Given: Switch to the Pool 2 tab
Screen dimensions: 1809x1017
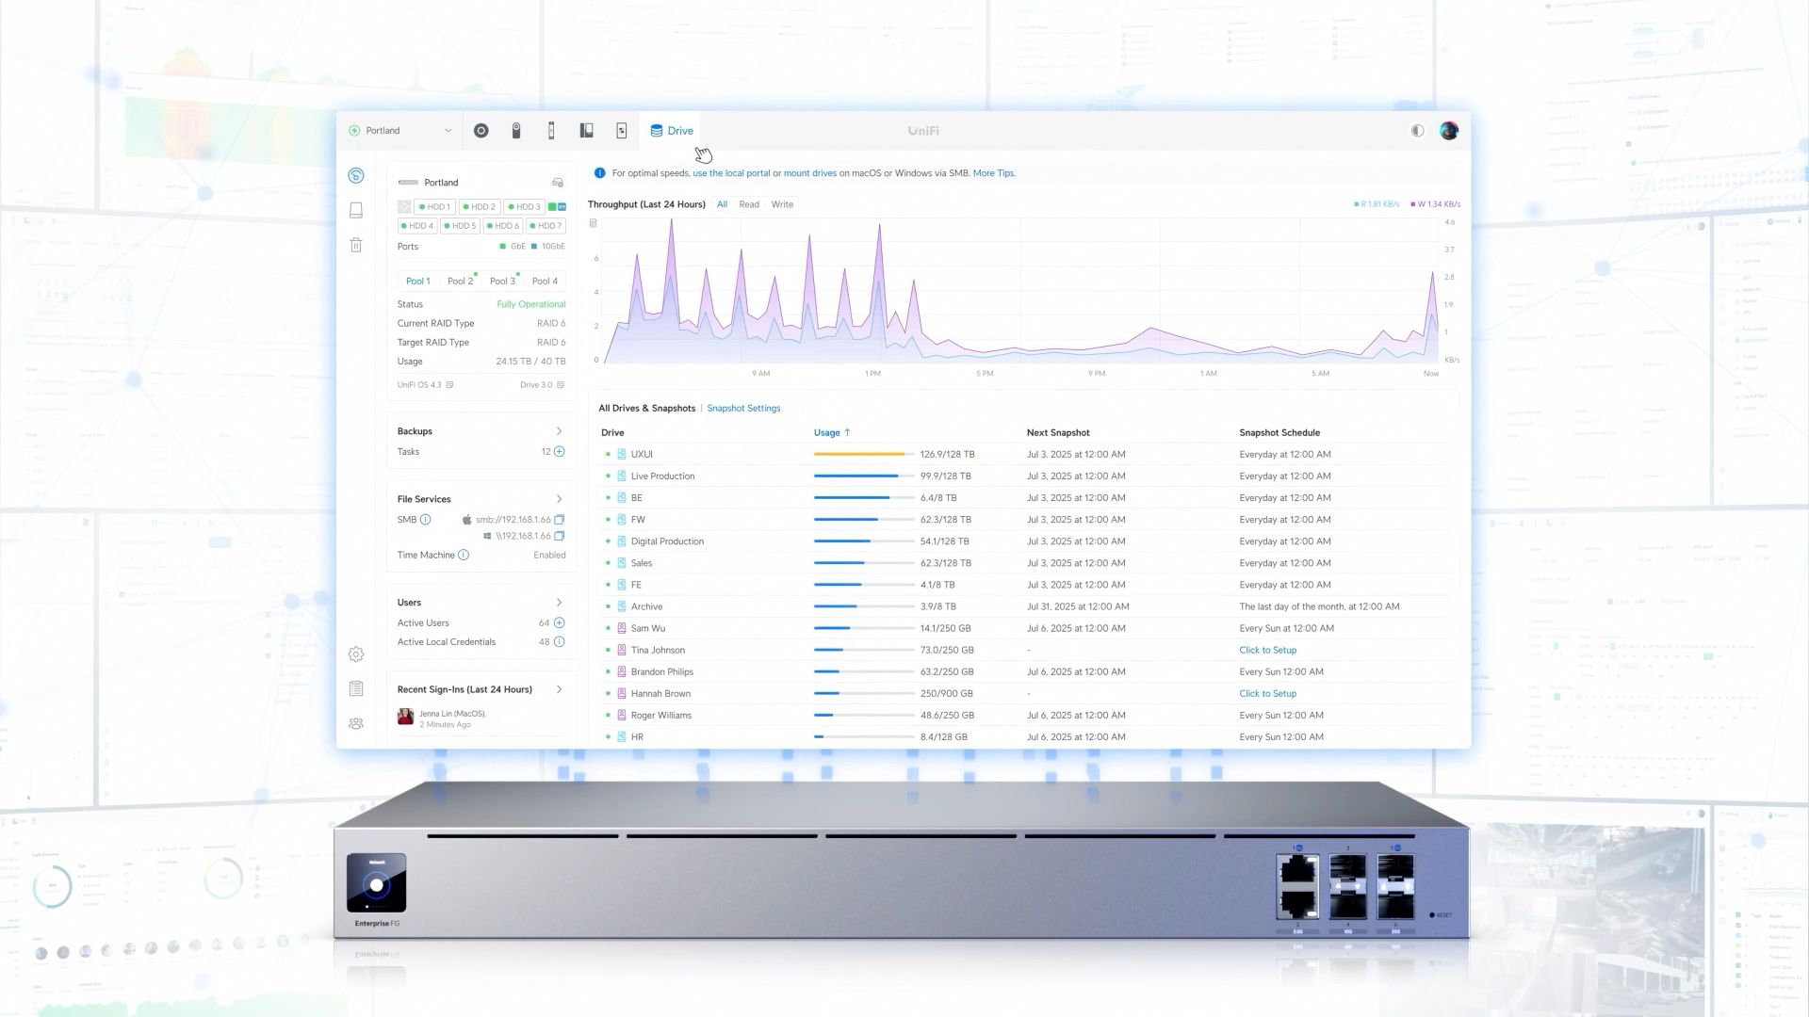Looking at the screenshot, I should pos(460,281).
